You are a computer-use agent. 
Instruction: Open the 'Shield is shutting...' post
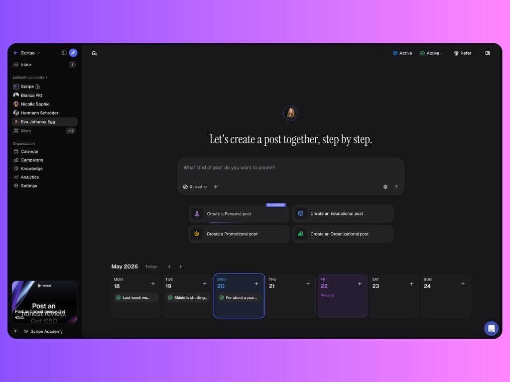(187, 297)
